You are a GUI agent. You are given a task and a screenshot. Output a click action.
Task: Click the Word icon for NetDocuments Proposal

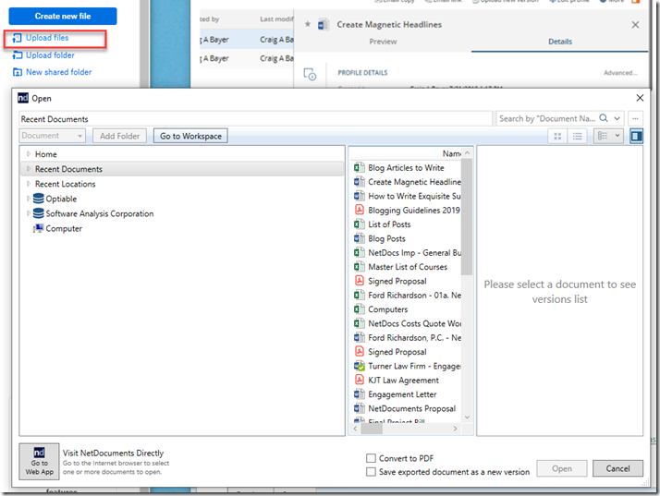tap(359, 408)
